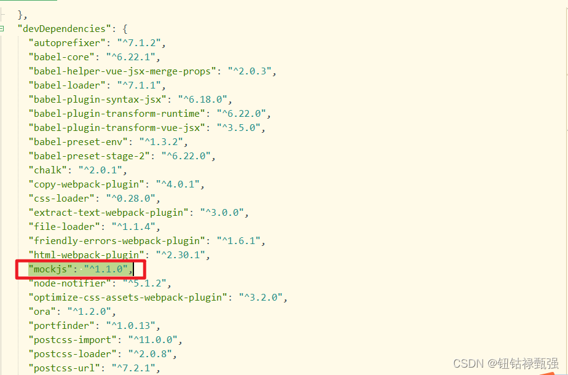Click "friendly-errors-webpack-plugin" version value
568x375 pixels.
[x=239, y=241]
